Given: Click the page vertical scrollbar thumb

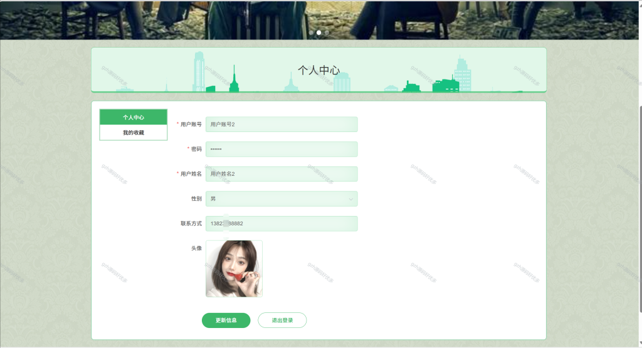Looking at the screenshot, I should pyautogui.click(x=640, y=208).
